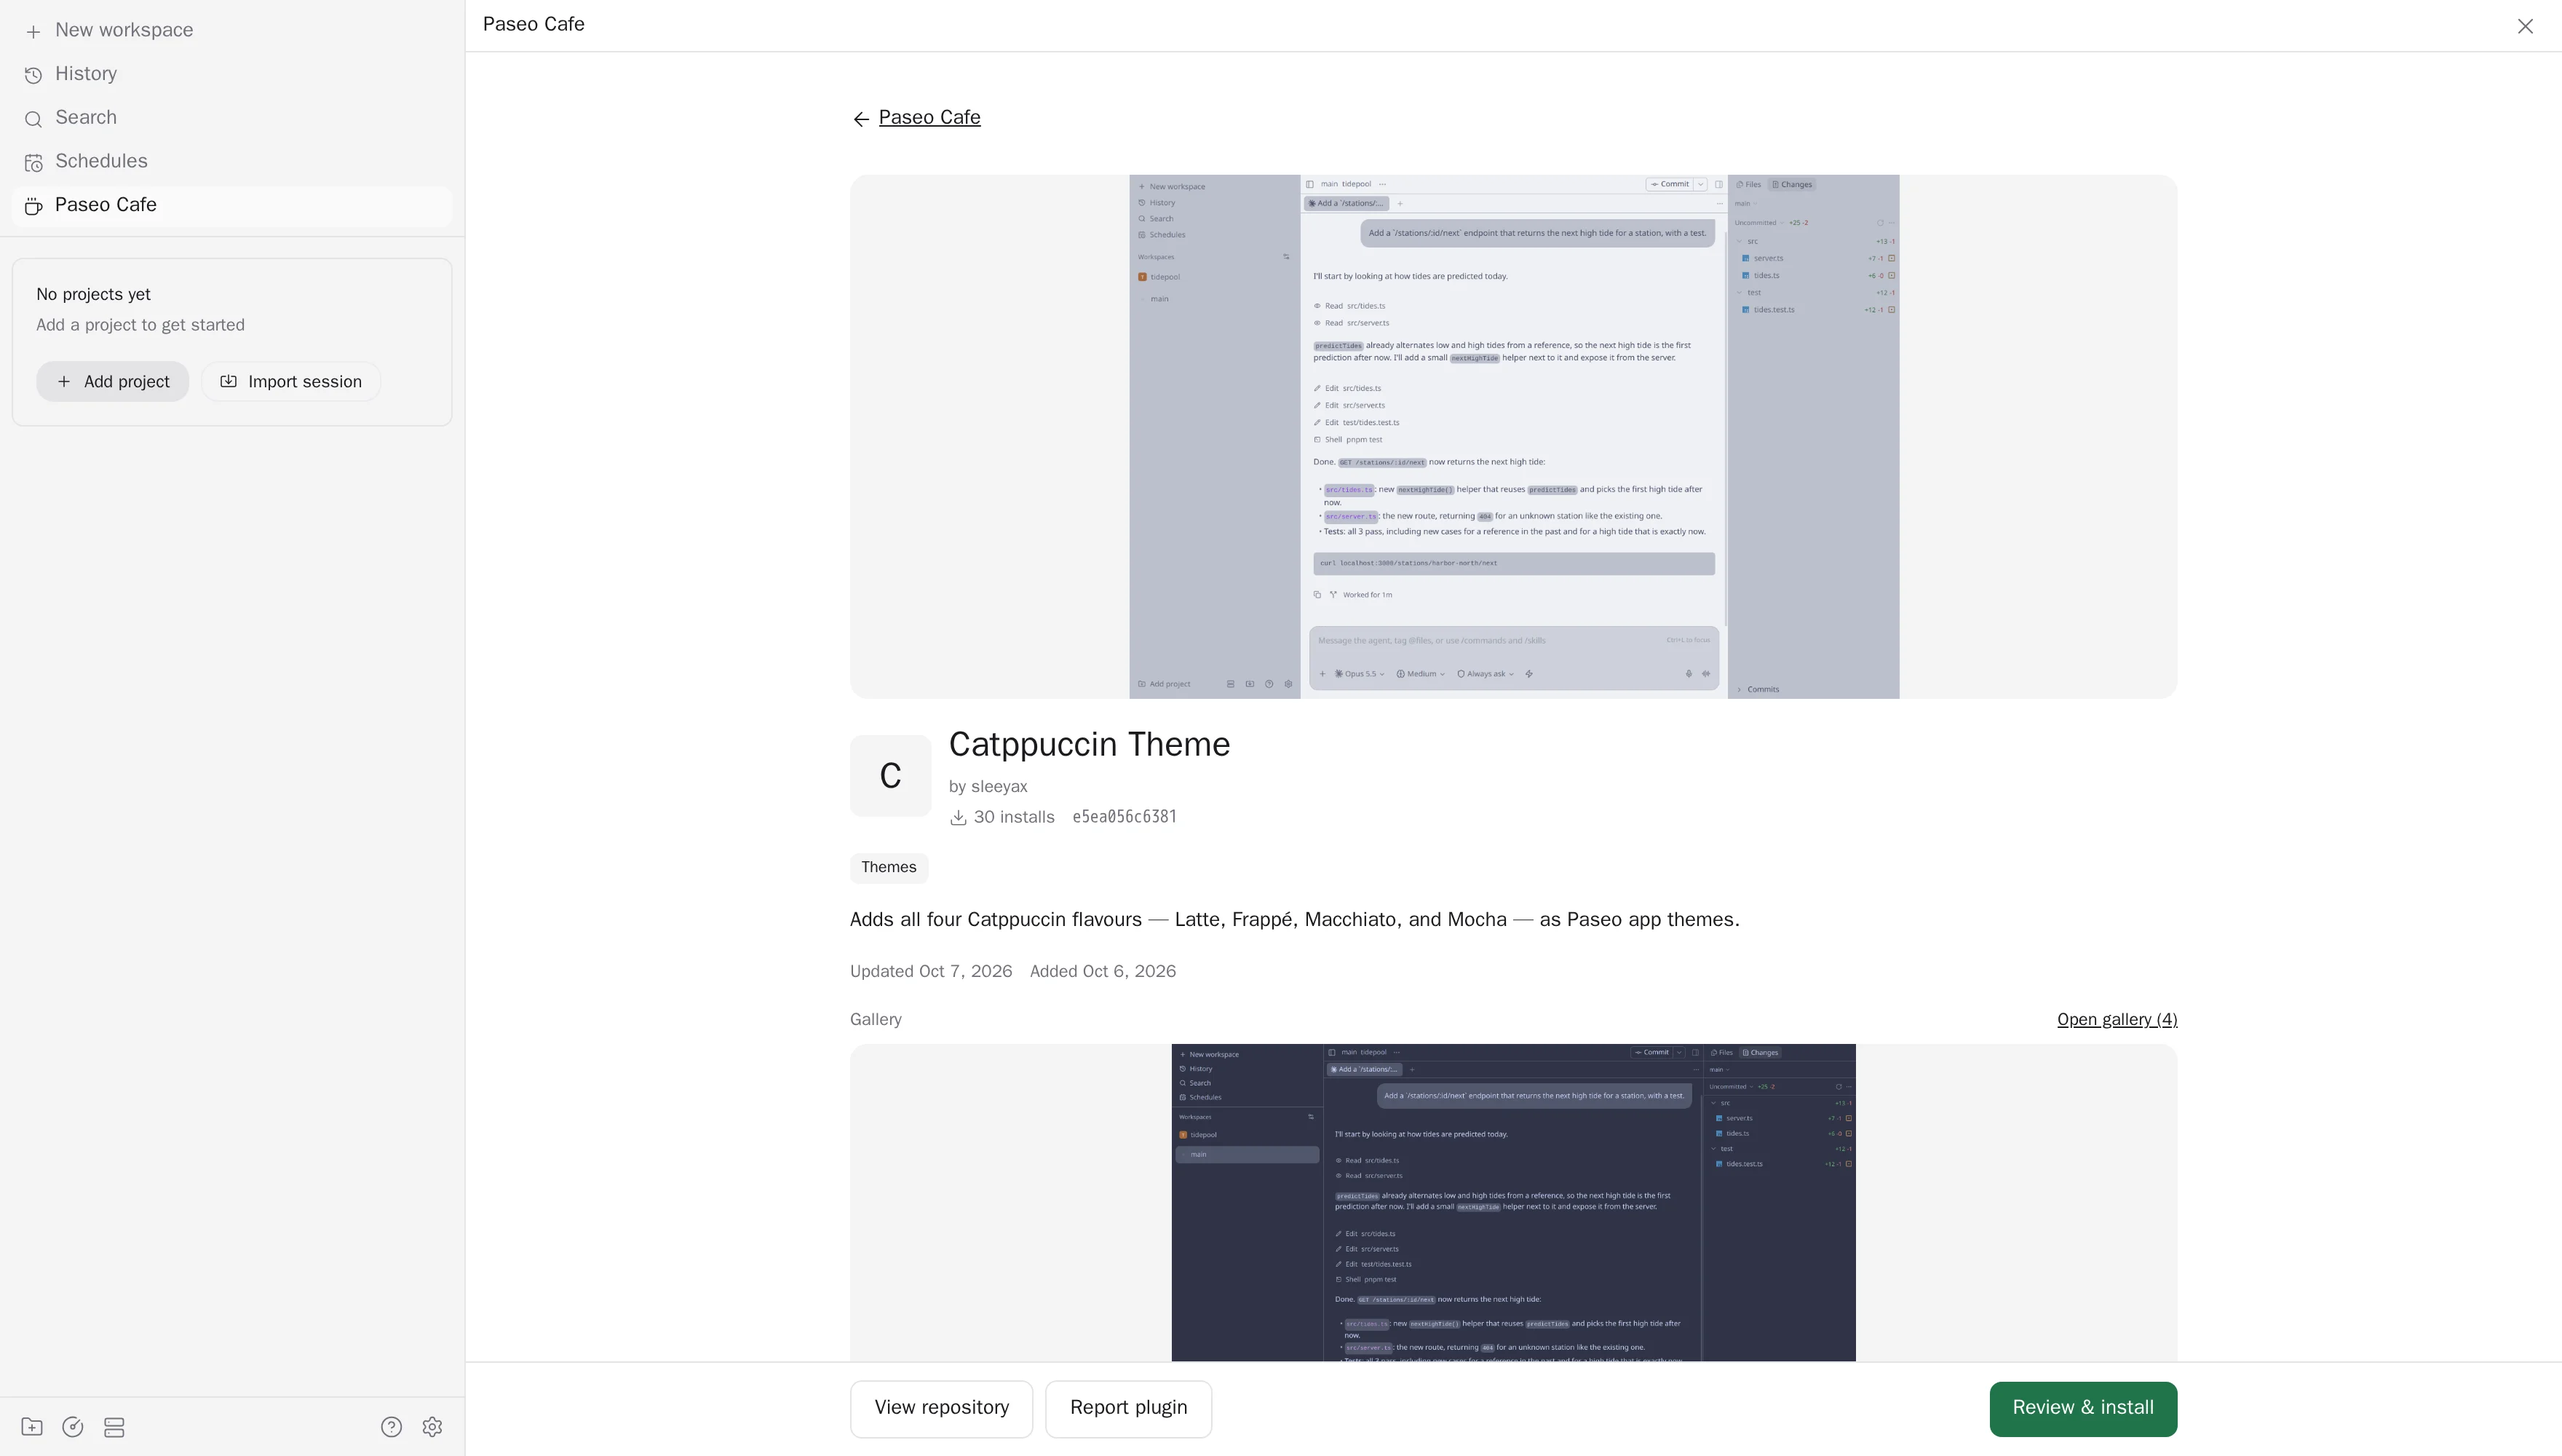Image resolution: width=2562 pixels, height=1456 pixels.
Task: Click the add-folder icon in the sidebar footer
Action: (32, 1427)
